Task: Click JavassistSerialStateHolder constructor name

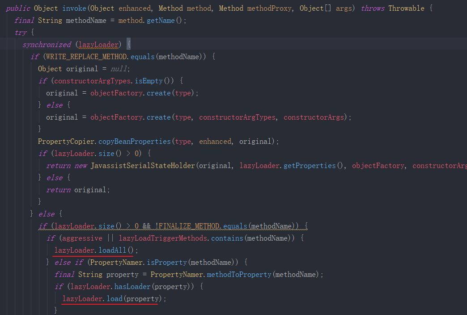Action: click(143, 165)
